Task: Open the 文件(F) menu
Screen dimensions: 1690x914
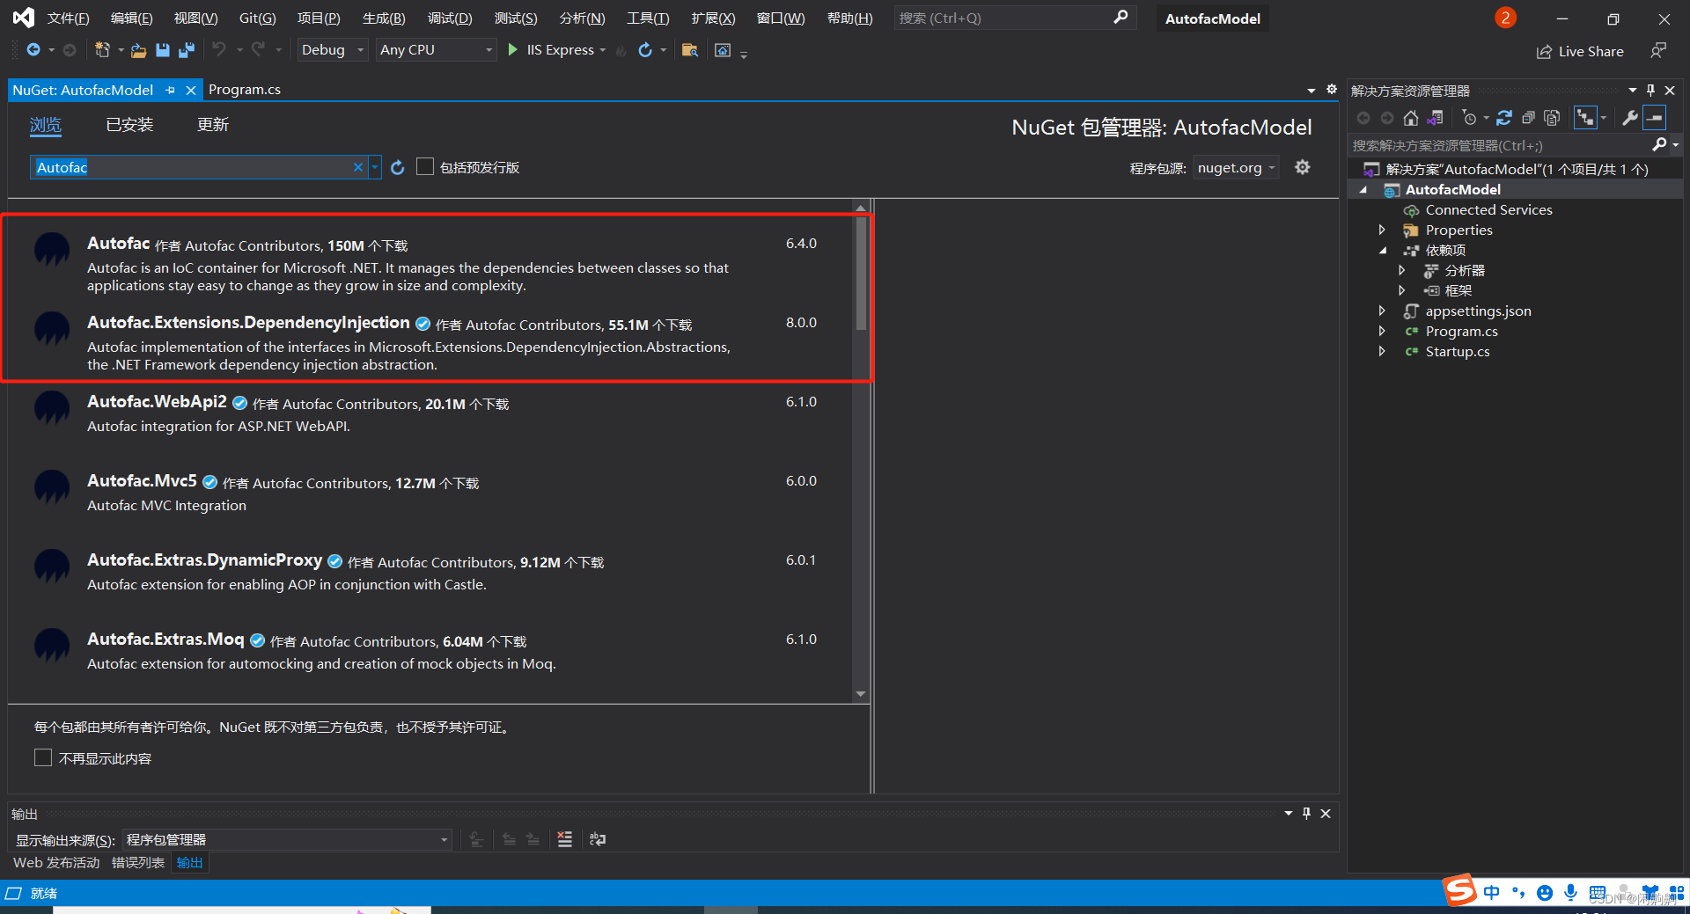Action: (x=68, y=18)
